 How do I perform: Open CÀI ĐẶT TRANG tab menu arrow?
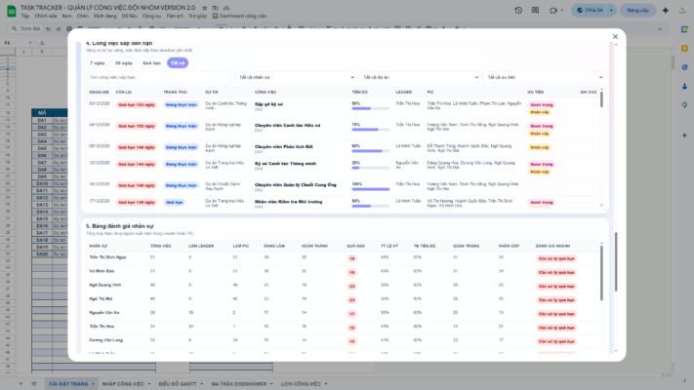pyautogui.click(x=93, y=384)
